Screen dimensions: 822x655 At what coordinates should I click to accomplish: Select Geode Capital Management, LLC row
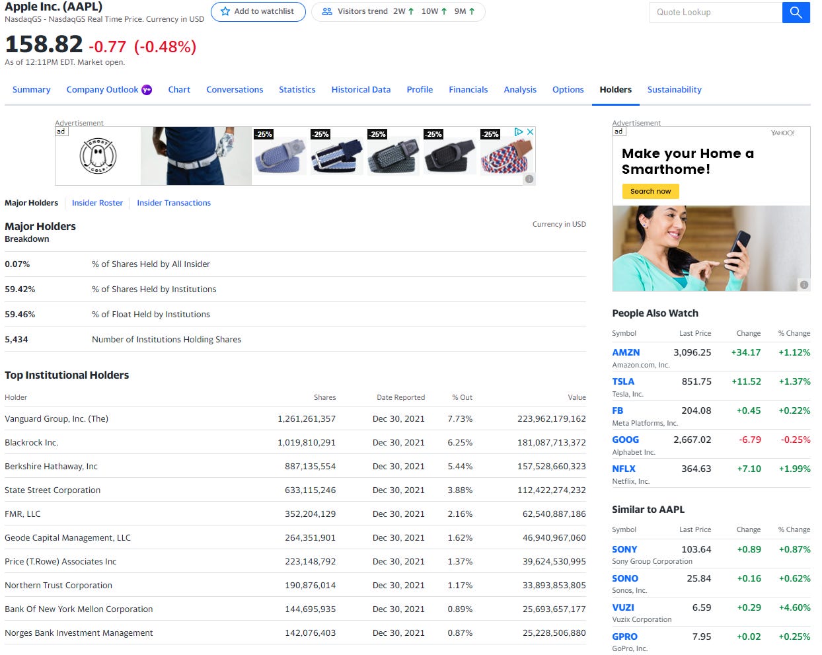295,538
